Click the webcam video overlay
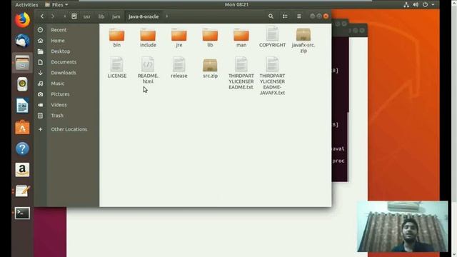 (x=403, y=226)
